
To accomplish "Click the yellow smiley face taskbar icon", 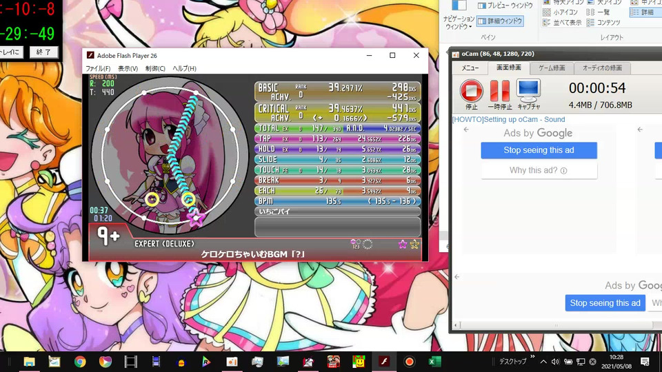I will click(359, 362).
